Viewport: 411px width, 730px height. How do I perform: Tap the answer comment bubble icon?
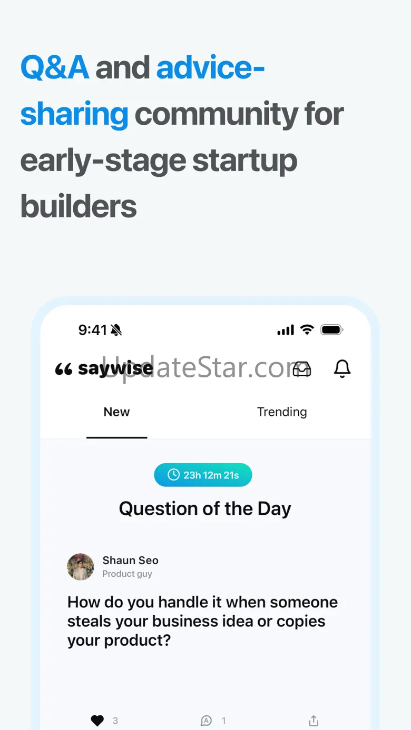click(x=207, y=721)
